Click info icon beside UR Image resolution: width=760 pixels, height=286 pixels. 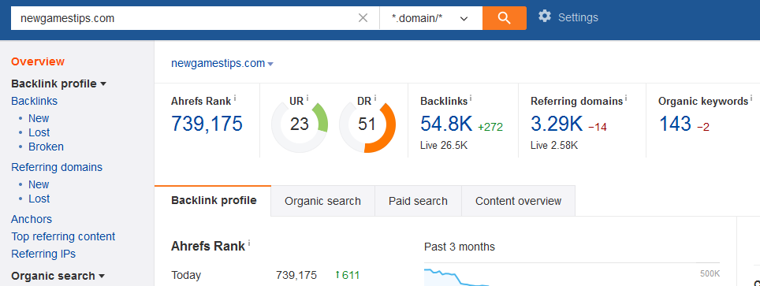[x=307, y=98]
